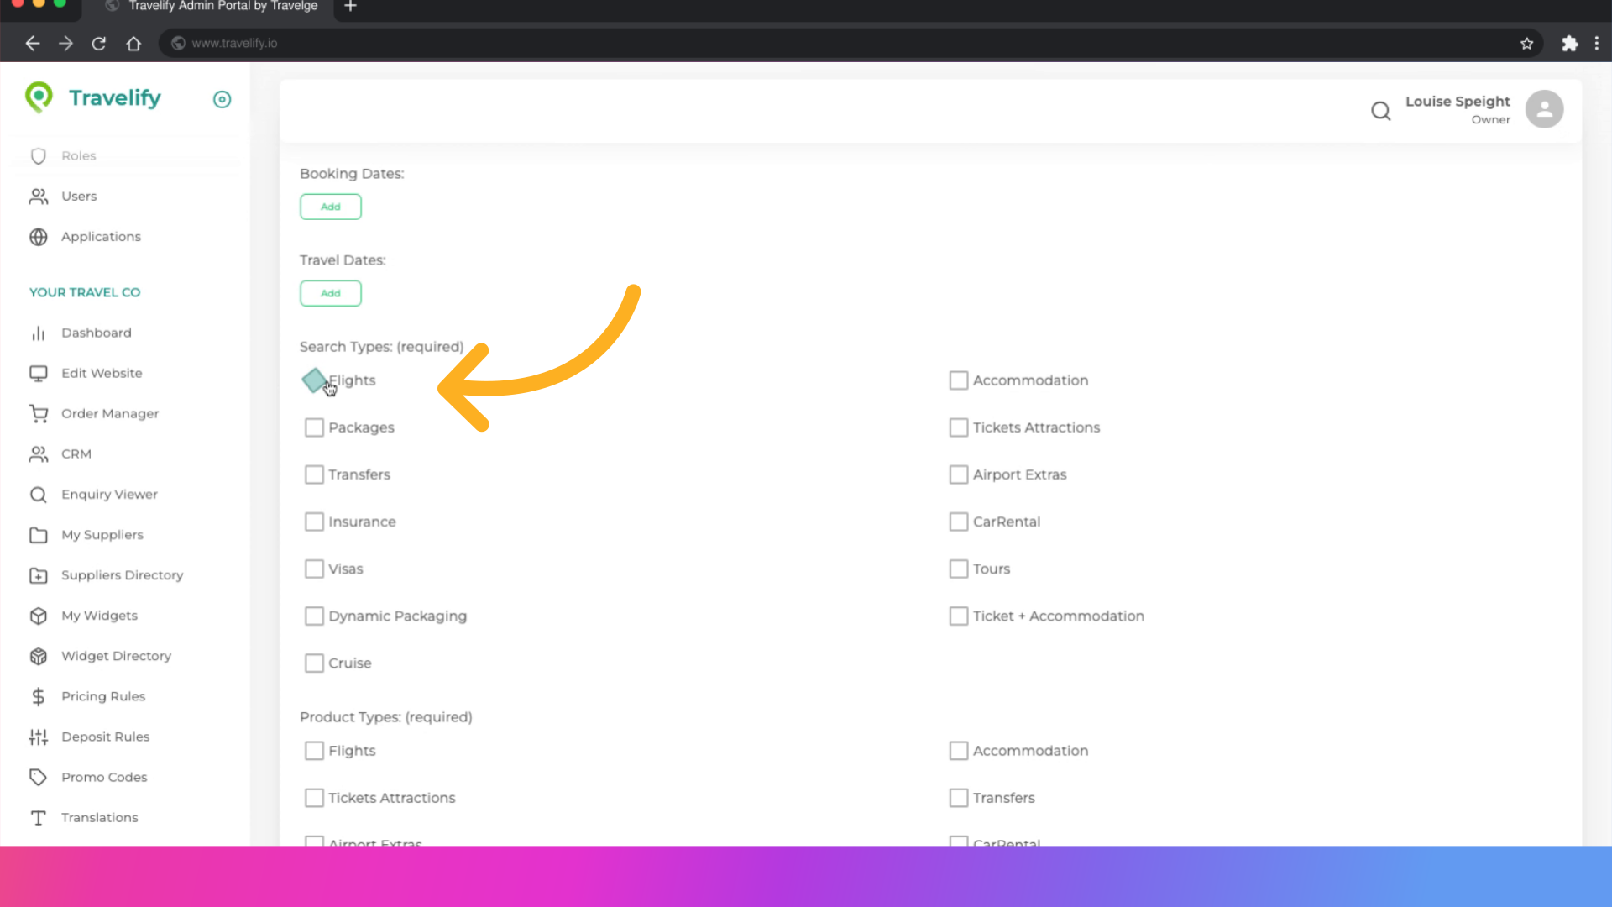Click the sidebar collapse circle icon
This screenshot has height=907, width=1612.
222,100
